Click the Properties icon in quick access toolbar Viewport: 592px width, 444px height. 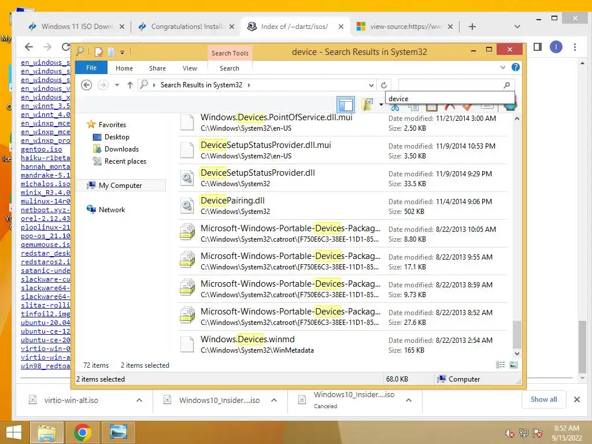[x=98, y=51]
